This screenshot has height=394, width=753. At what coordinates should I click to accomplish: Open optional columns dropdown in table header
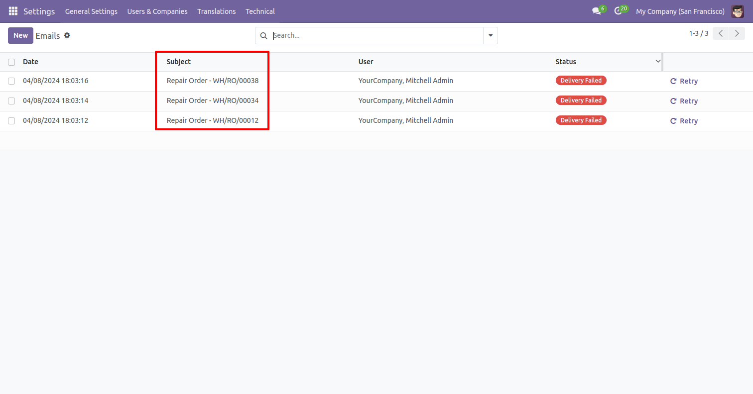tap(658, 61)
